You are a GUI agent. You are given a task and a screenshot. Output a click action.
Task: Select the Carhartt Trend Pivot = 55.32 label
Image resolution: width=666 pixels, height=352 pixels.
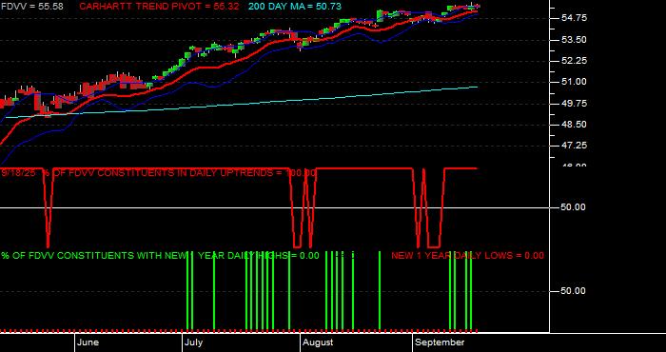tap(159, 7)
